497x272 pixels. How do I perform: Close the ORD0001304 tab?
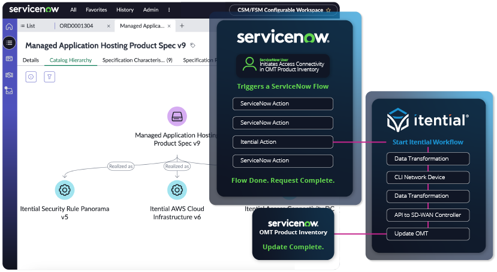(x=109, y=26)
